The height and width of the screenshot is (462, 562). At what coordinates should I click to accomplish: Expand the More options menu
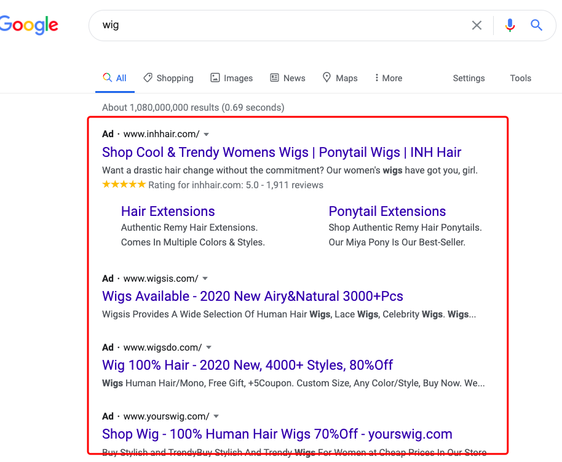coord(389,78)
